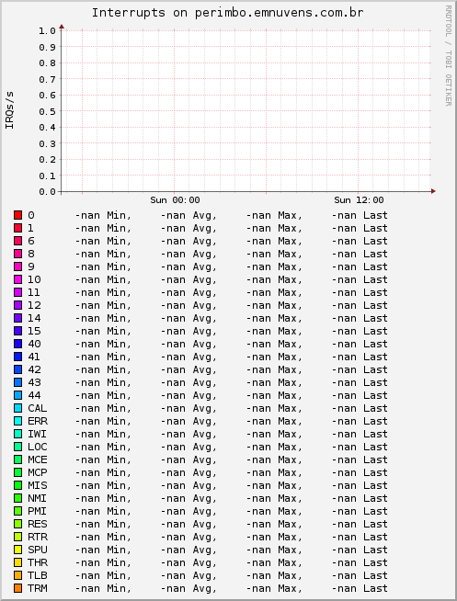This screenshot has width=457, height=601.
Task: Select the orange swatch beside TRM
Action: click(18, 588)
